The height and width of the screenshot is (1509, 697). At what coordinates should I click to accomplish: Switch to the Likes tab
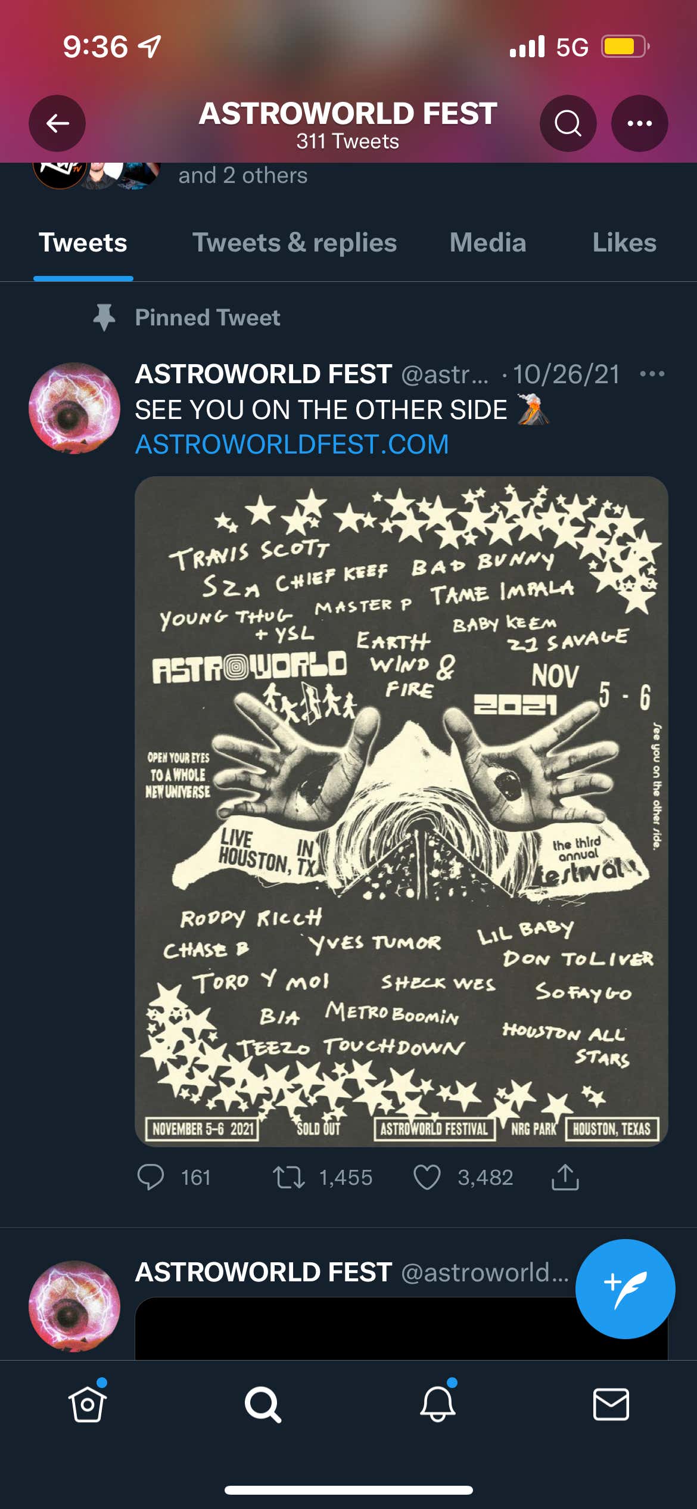(624, 243)
